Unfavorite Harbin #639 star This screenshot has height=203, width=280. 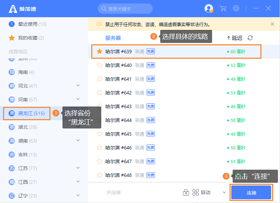coord(99,51)
